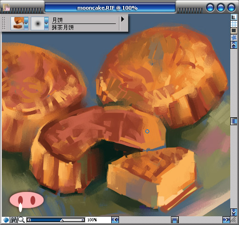Open brush selector flyout menu arrow
The width and height of the screenshot is (239, 225).
pyautogui.click(x=123, y=19)
